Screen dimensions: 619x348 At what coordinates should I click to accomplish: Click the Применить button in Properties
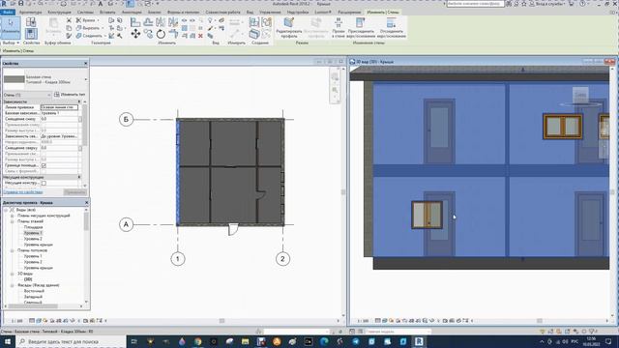pyautogui.click(x=74, y=192)
